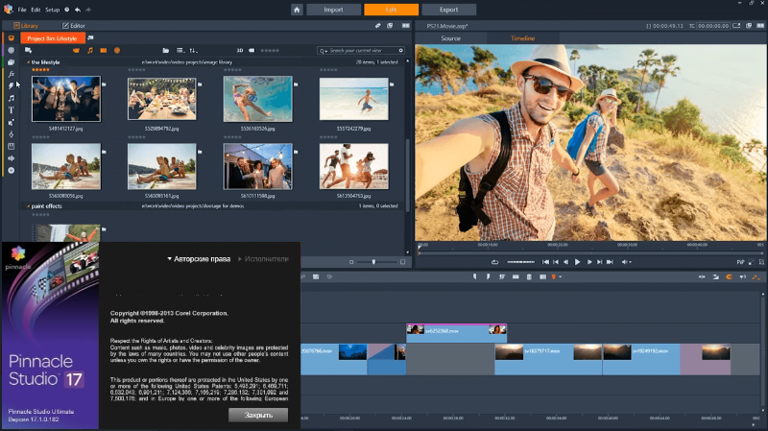
Task: Jump to end of the movie
Action: point(610,262)
